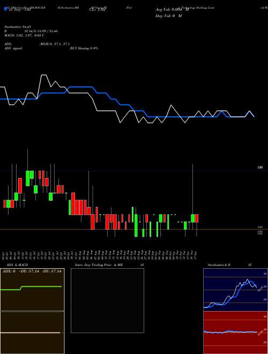268x354 pixels.
Task: Click the 'MACD: 1.02, 1.07, -0.05 C' line
Action: pos(24,35)
